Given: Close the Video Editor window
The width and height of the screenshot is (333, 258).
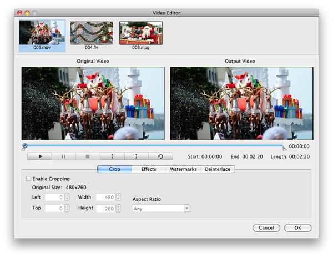Looking at the screenshot, I should (19, 13).
